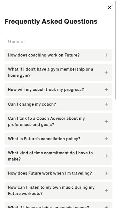Click plus icon next to own music question
This screenshot has width=117, height=208.
[106, 190]
